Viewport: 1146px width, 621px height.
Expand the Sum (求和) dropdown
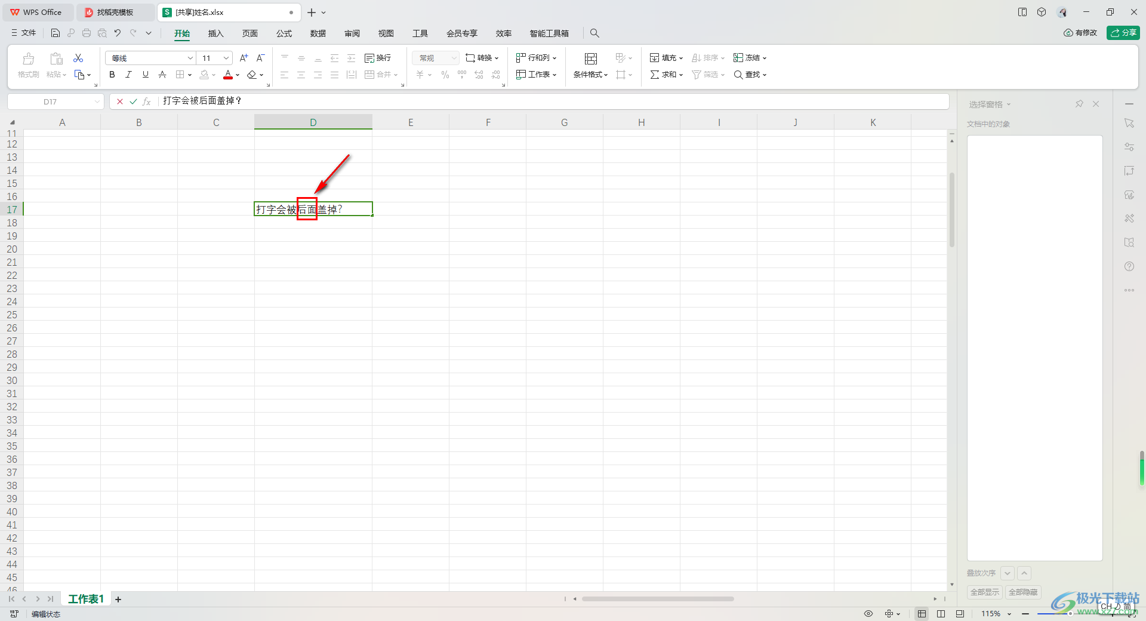(680, 75)
